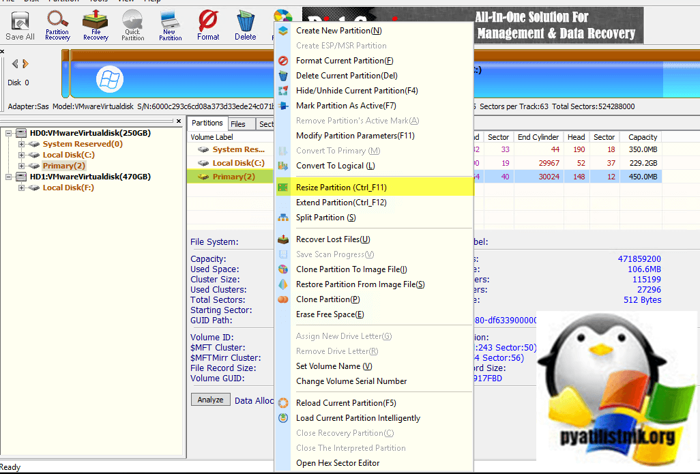Choose Recover Lost Files(U)
Image resolution: width=700 pixels, height=474 pixels.
click(x=374, y=239)
